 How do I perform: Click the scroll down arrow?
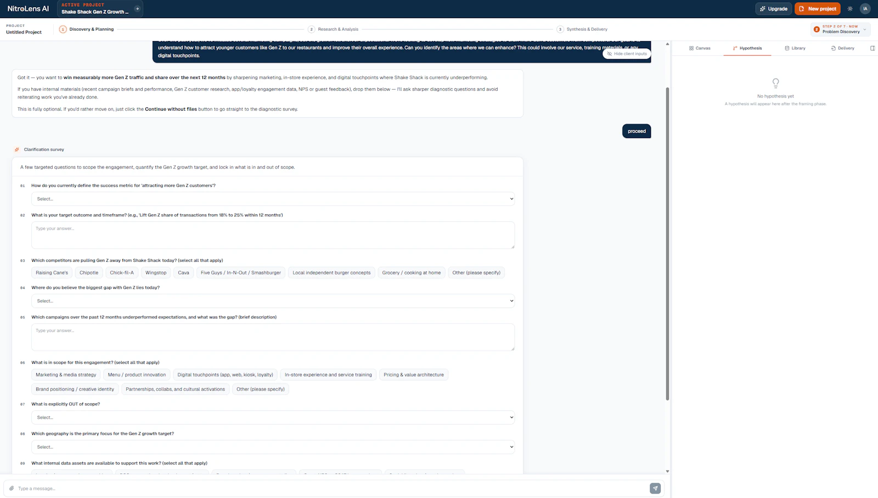point(667,471)
